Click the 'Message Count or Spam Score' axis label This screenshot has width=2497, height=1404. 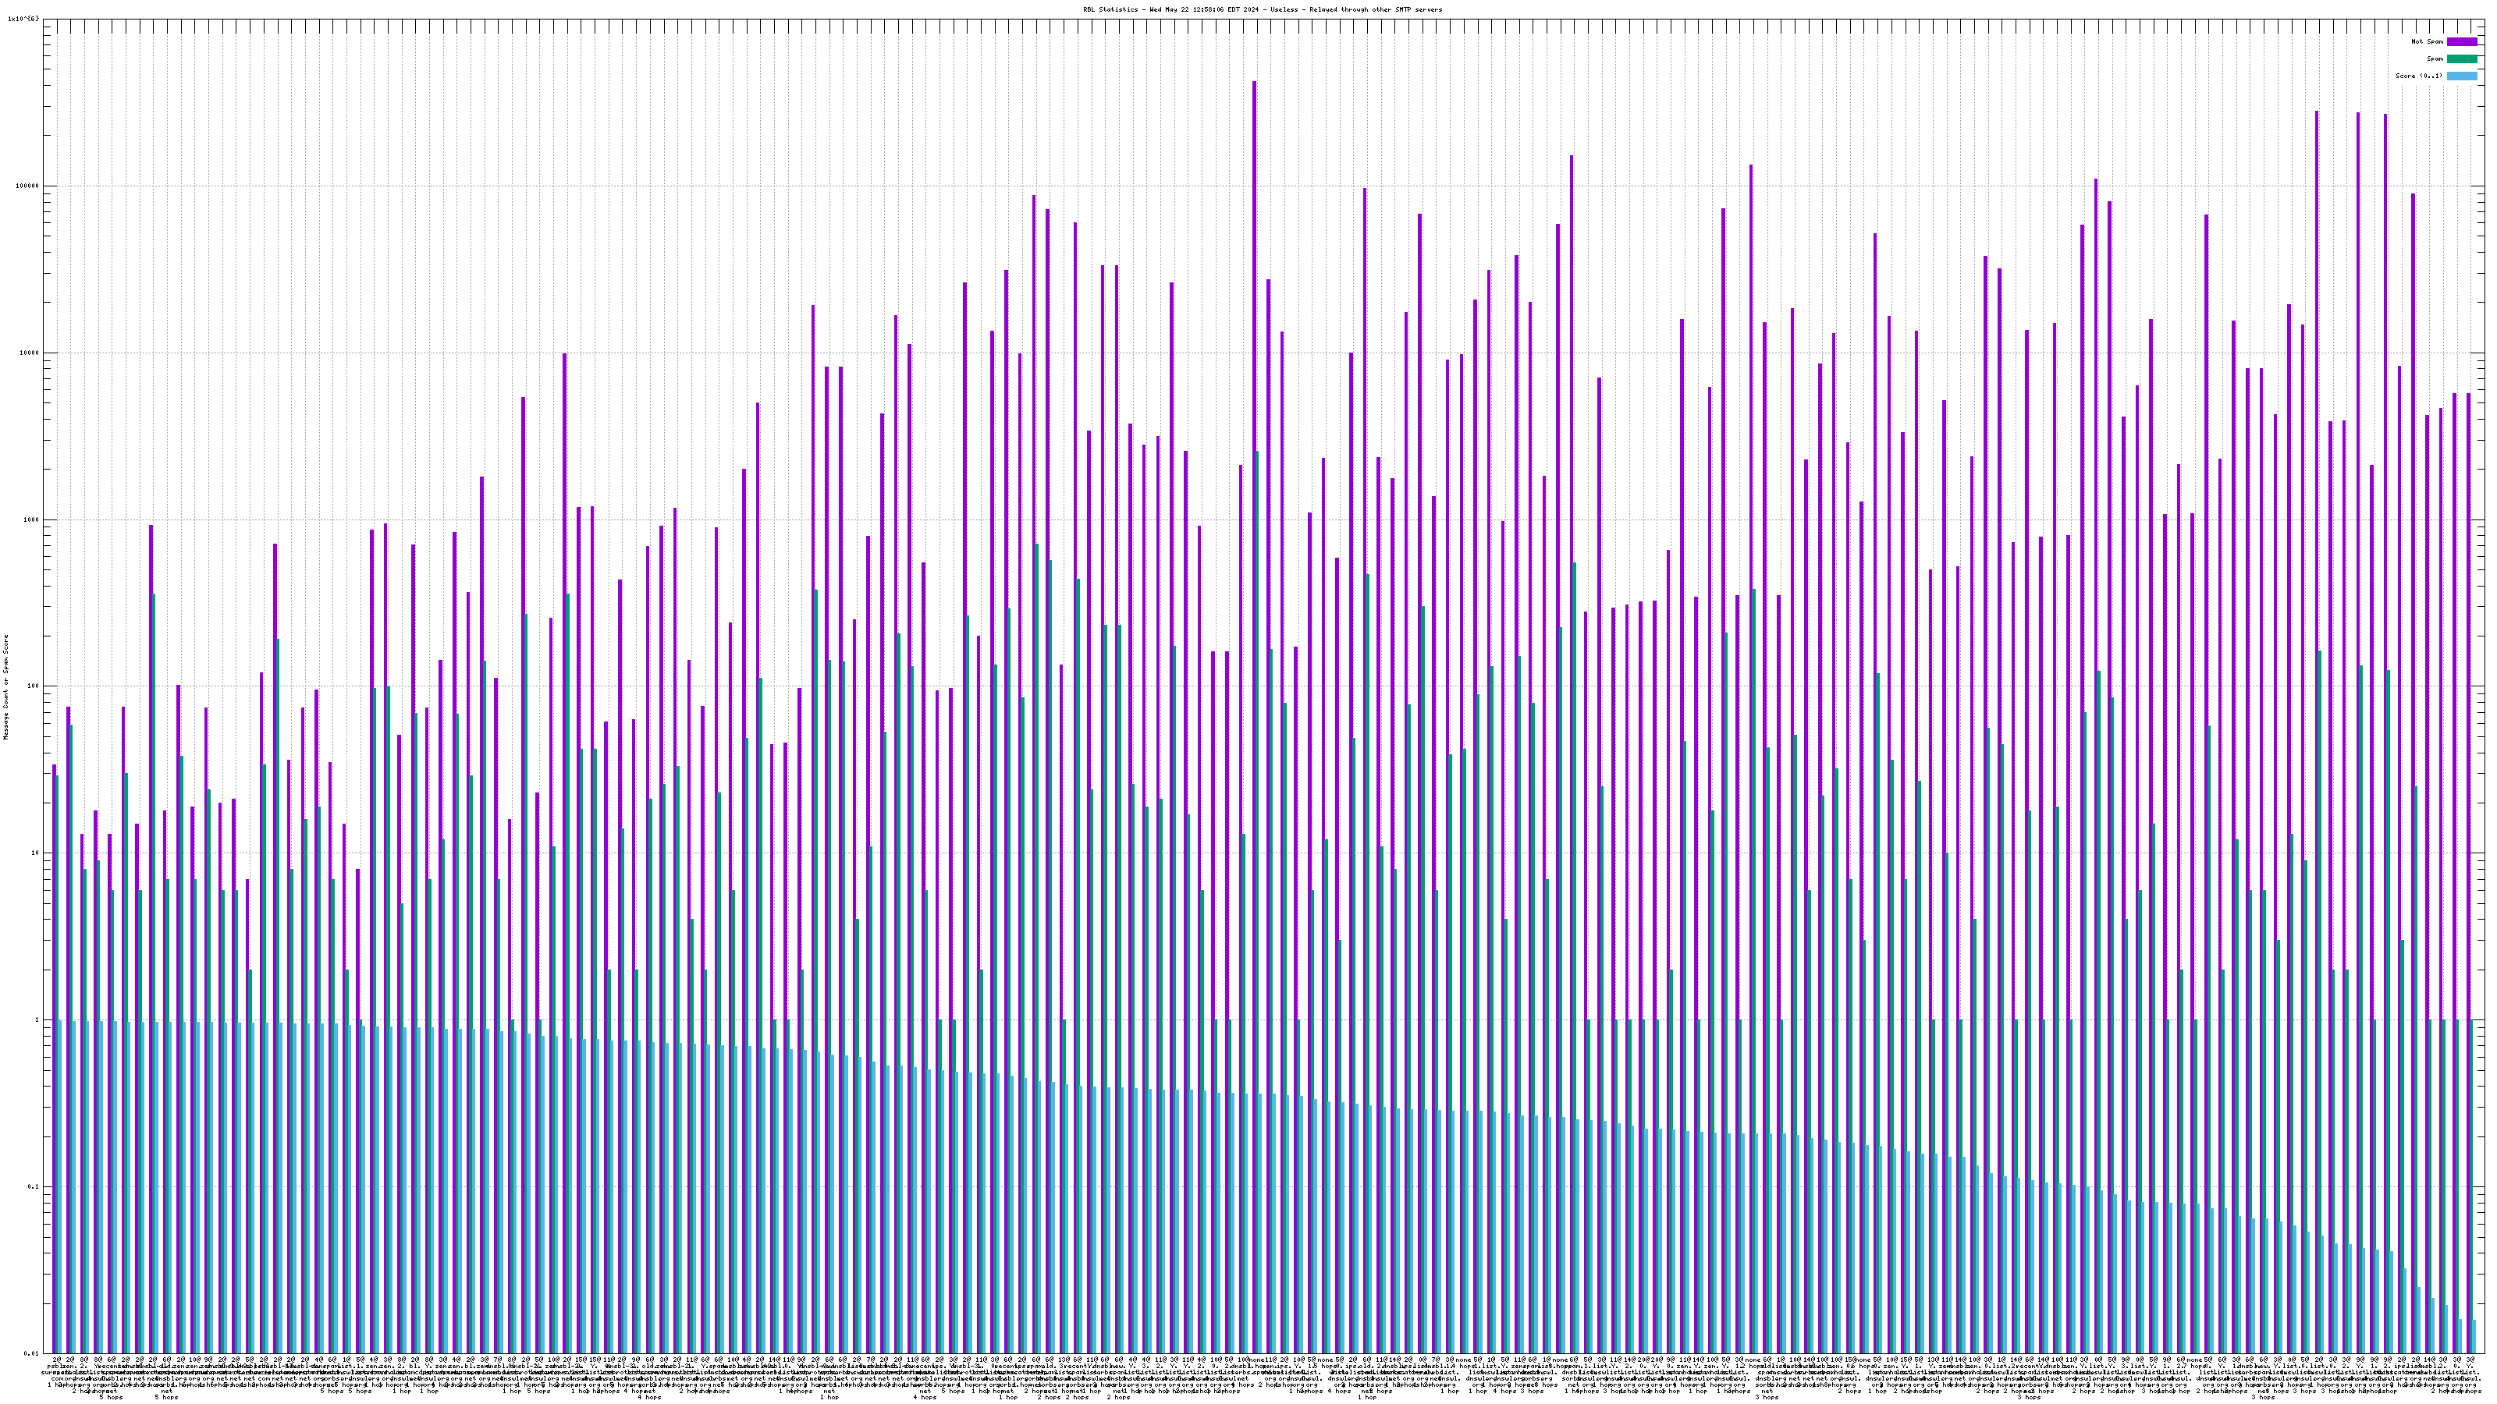click(x=5, y=687)
